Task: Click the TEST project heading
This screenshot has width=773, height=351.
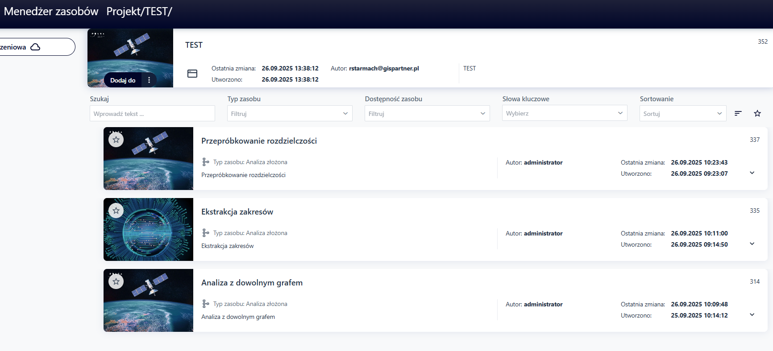Action: 194,45
